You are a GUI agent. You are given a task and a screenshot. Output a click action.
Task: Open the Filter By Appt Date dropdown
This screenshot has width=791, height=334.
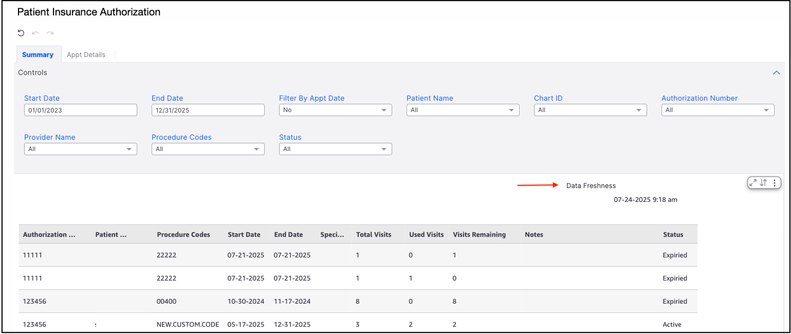tap(336, 110)
